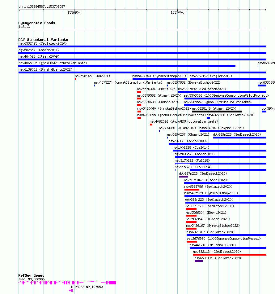Select nsv4069552 gnomAD variant label

(218, 102)
